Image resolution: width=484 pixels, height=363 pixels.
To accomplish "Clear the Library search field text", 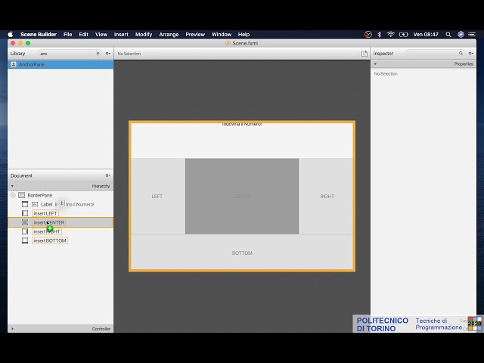I will point(98,54).
